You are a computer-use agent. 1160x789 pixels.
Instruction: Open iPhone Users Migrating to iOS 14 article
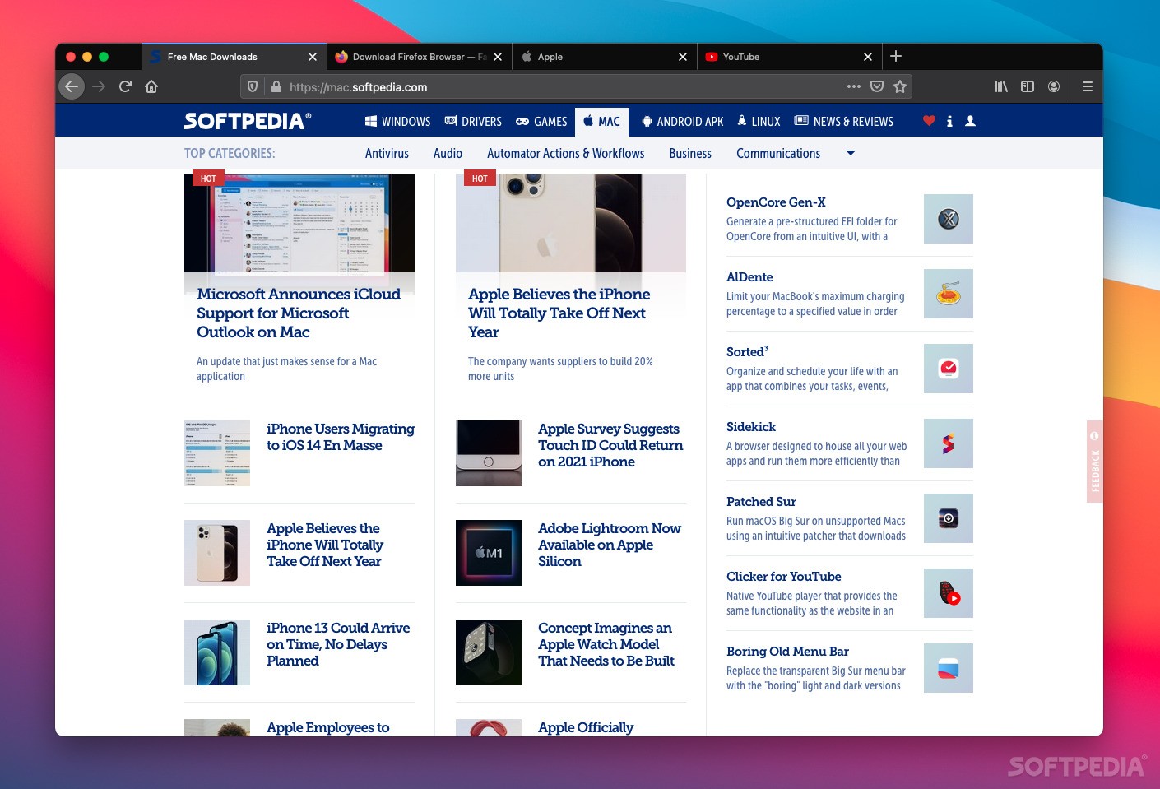click(340, 437)
